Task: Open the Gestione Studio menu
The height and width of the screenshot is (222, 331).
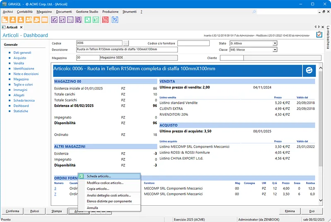Action: point(87,12)
